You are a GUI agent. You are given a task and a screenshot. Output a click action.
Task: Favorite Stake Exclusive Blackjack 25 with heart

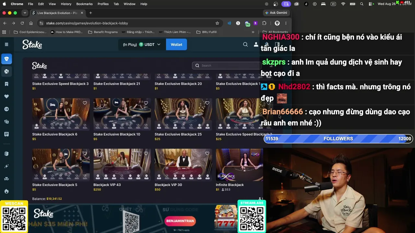pyautogui.click(x=207, y=103)
